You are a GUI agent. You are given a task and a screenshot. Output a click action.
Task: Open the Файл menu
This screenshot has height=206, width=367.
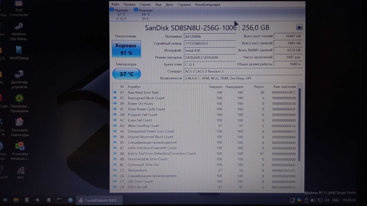click(115, 4)
